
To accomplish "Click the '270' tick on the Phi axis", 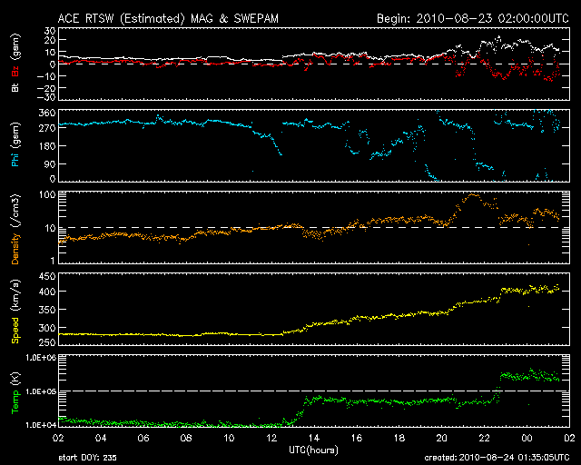I will (x=47, y=128).
